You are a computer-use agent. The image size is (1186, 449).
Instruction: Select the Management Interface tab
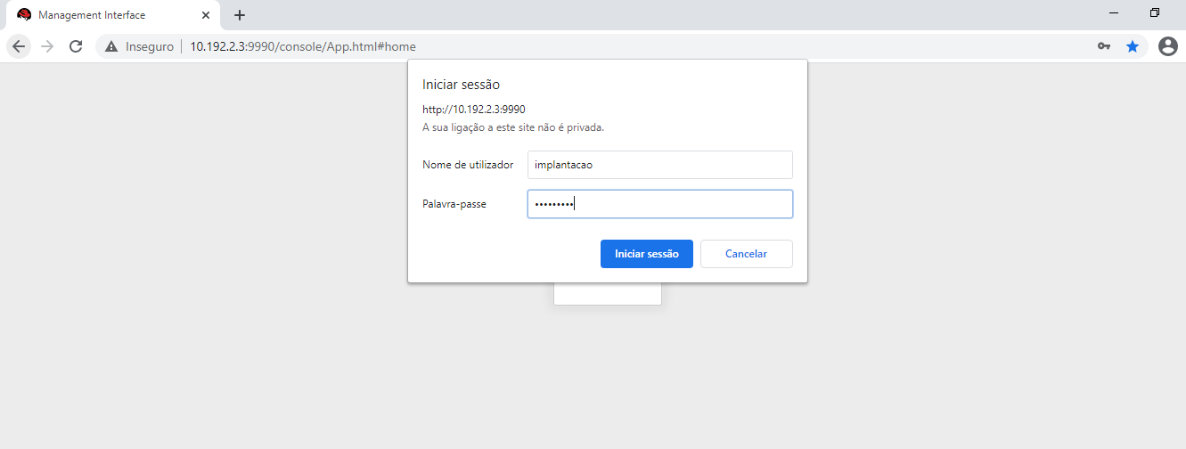pyautogui.click(x=98, y=15)
